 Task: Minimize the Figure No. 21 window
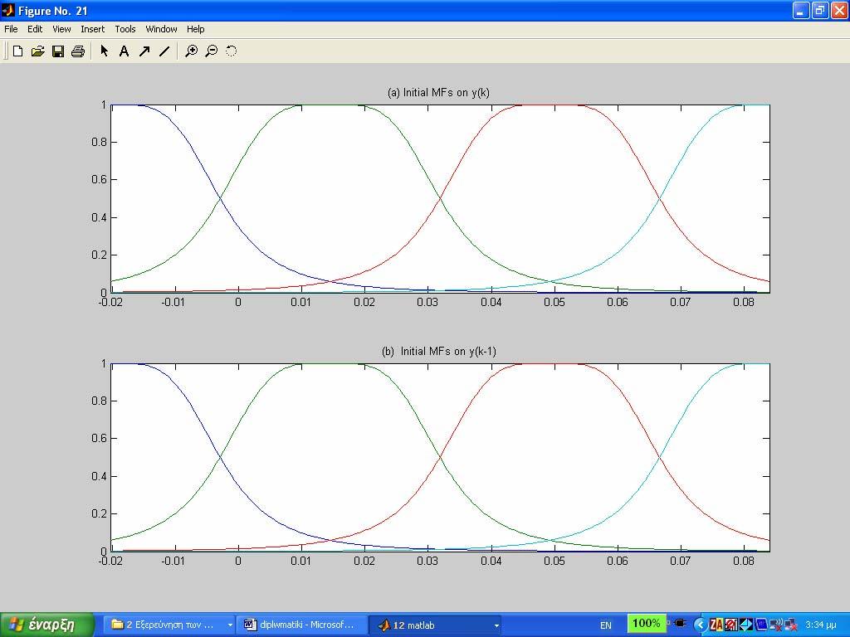click(801, 10)
